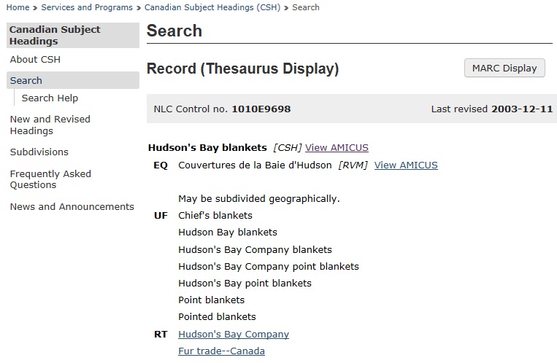Click the bold Hudson's Bay blankets heading term
The width and height of the screenshot is (557, 363).
coord(207,147)
